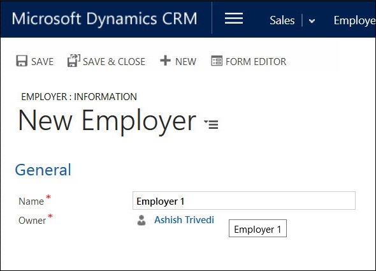Select the Sales navigation item
Image resolution: width=376 pixels, height=271 pixels.
click(x=282, y=20)
